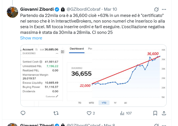178x126 pixels.
Task: Select the YTD time range
Action: [104, 103]
